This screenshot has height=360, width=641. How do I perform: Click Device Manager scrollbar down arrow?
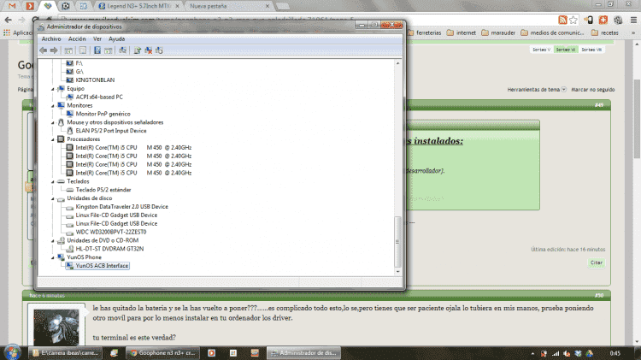[397, 271]
